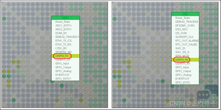
Task: Select SAI1_D1 from the pin menu
Action: 185,48
